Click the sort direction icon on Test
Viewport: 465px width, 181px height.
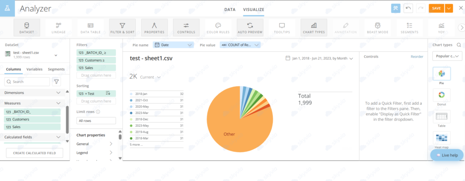[108, 93]
